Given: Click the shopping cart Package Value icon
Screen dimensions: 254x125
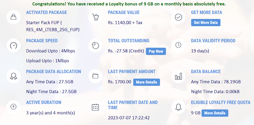Looking at the screenshot, I should [95, 17].
